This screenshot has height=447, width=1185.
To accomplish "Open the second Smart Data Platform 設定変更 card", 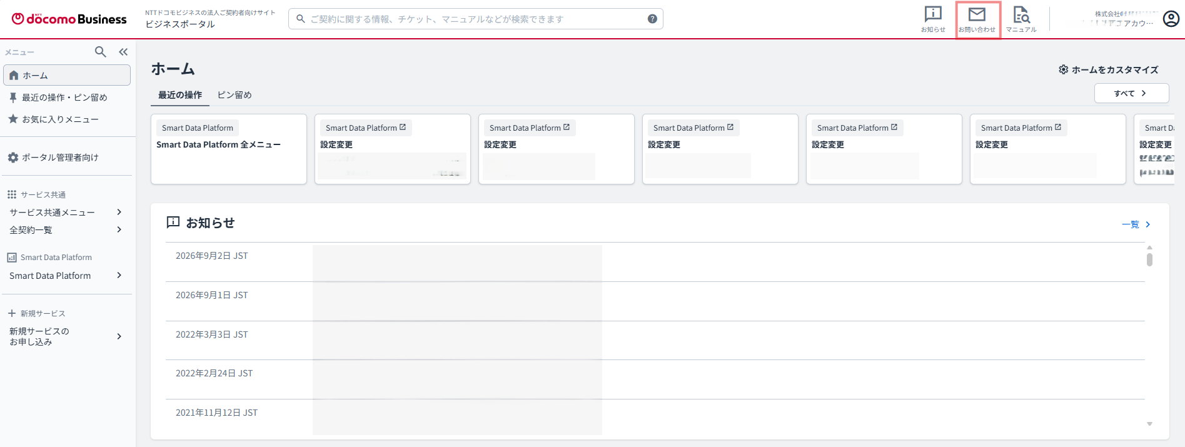I will click(x=393, y=149).
